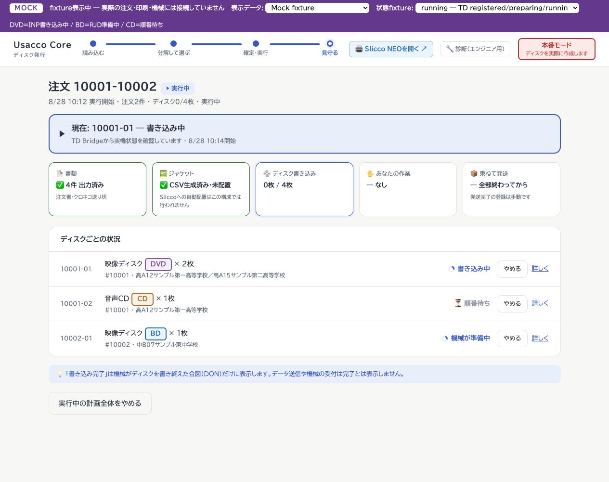Click the wrench icon beside 診断

tap(449, 49)
